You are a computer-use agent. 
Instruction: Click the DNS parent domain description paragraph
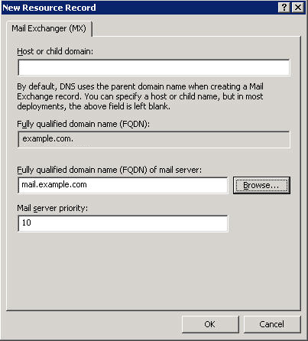click(x=140, y=96)
